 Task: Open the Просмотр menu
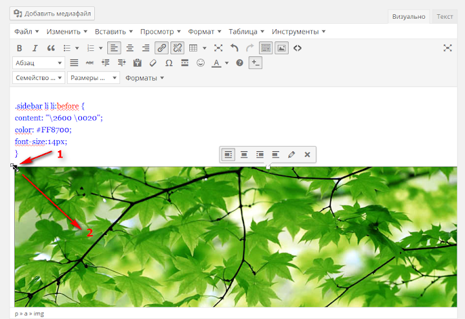(x=160, y=32)
